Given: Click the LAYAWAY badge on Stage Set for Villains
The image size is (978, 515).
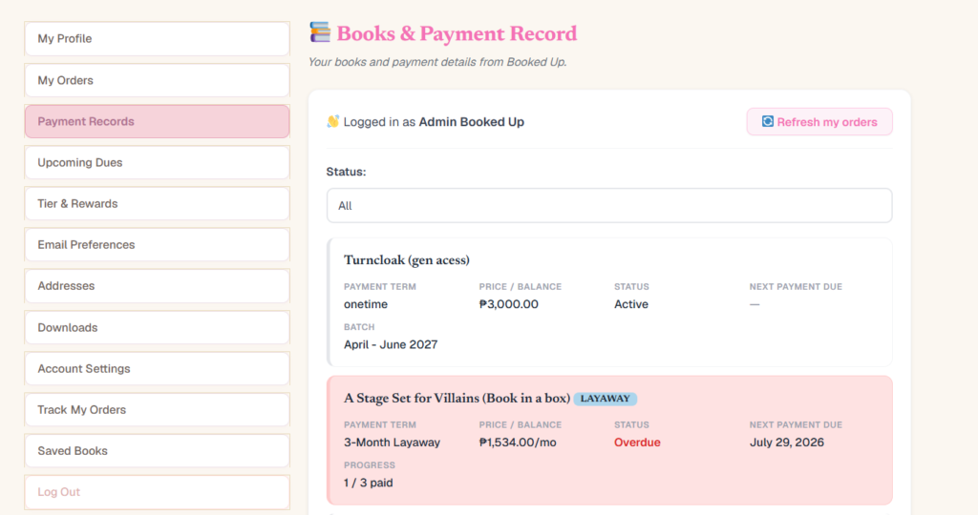Looking at the screenshot, I should (605, 399).
